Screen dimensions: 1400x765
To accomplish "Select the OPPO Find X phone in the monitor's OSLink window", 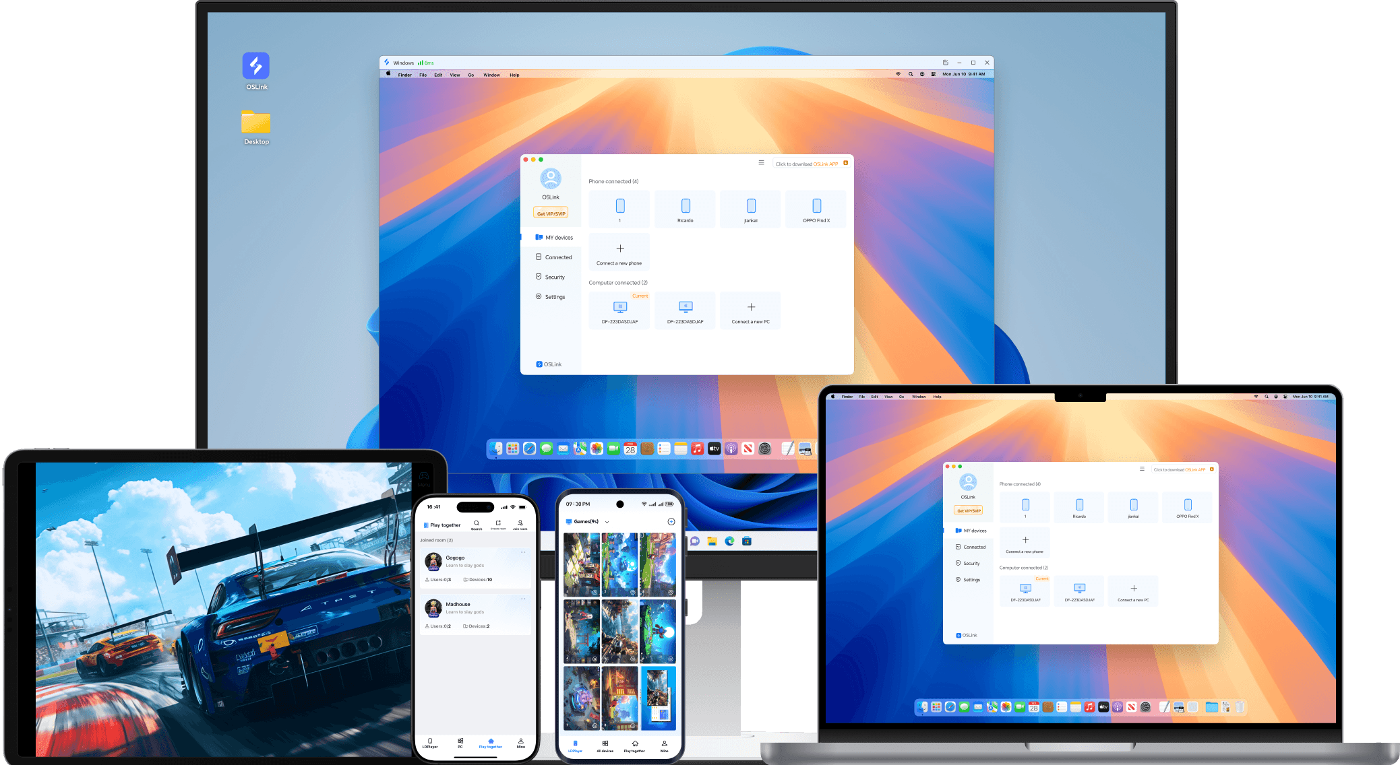I will tap(816, 209).
